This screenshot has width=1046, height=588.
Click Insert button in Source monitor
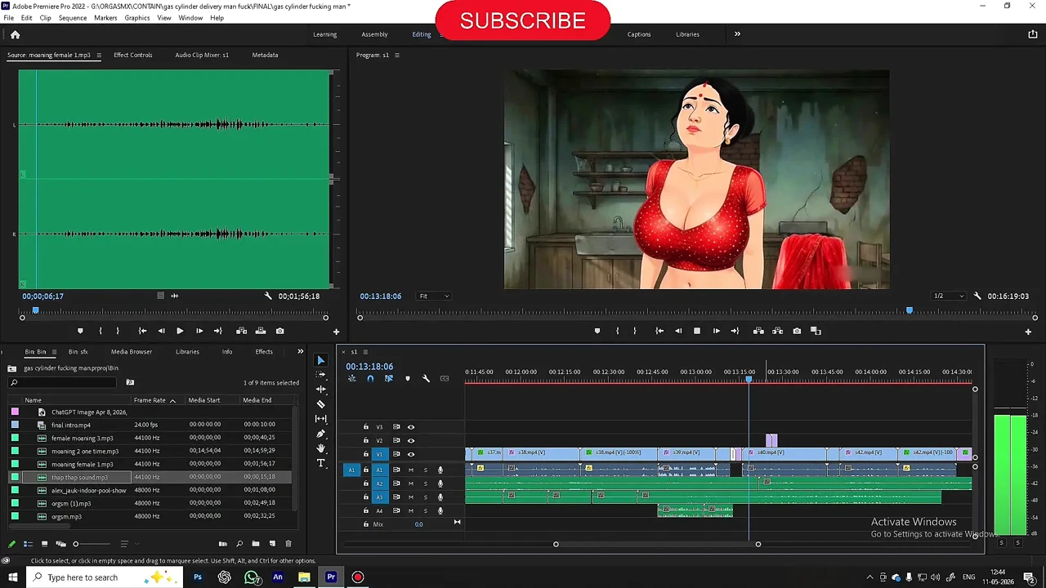[241, 331]
